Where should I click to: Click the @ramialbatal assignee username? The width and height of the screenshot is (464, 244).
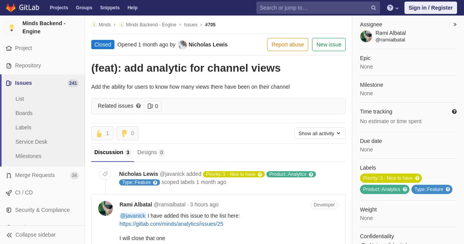point(390,40)
